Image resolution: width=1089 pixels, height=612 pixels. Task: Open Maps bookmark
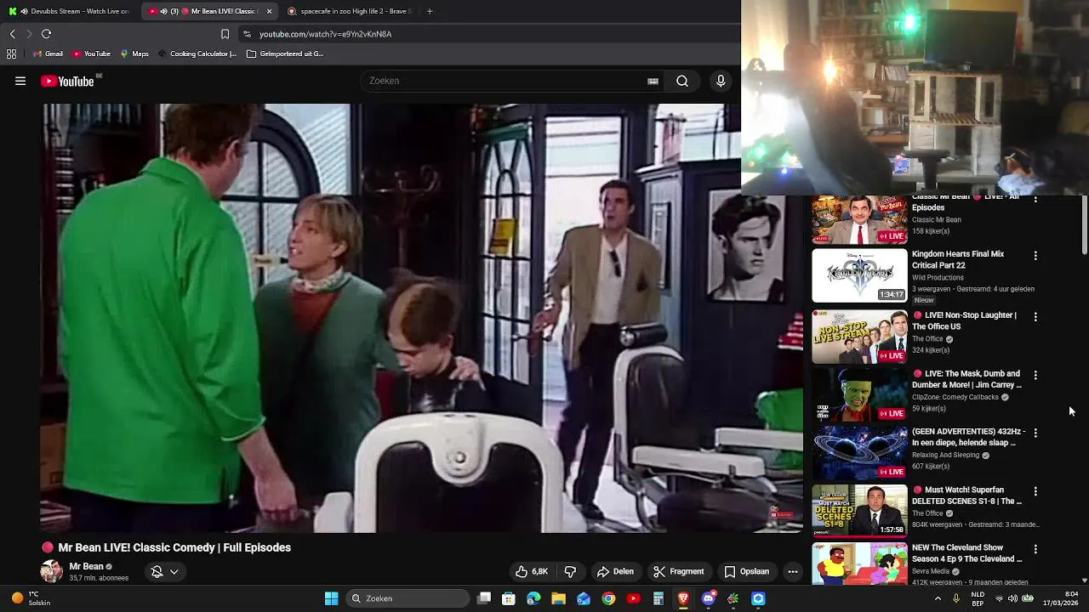134,54
